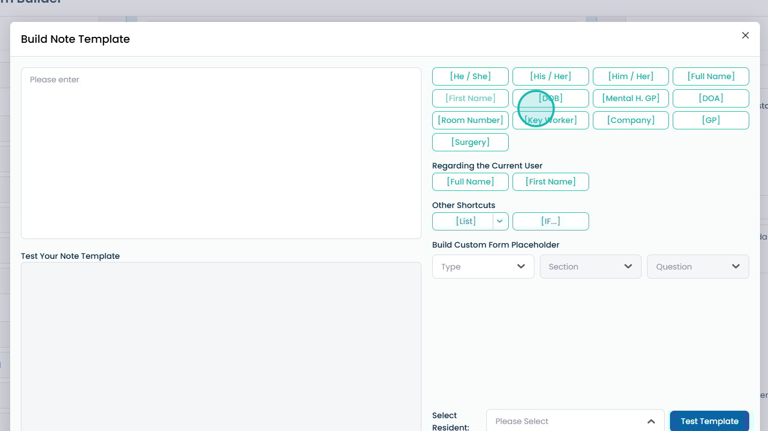This screenshot has height=431, width=768.
Task: Insert the [GP] placeholder
Action: (711, 120)
